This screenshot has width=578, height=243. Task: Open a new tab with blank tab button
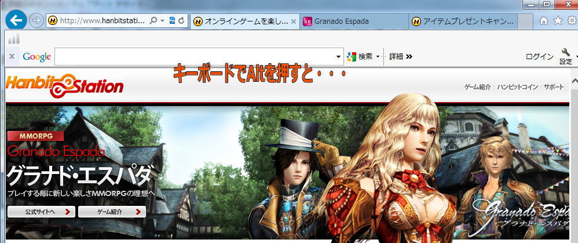(525, 21)
